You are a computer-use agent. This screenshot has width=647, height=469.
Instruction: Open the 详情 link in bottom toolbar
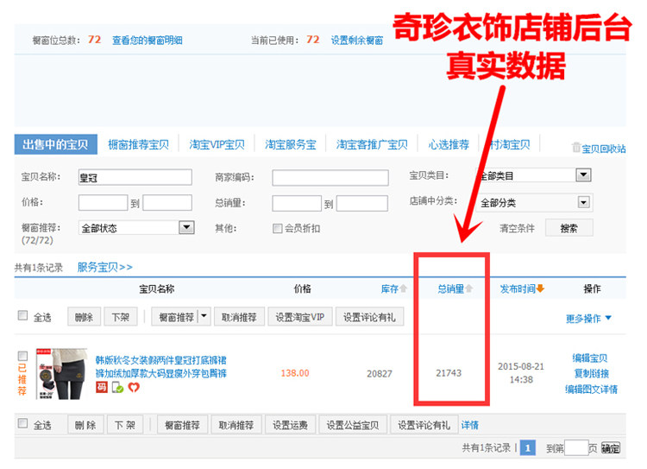tap(469, 425)
